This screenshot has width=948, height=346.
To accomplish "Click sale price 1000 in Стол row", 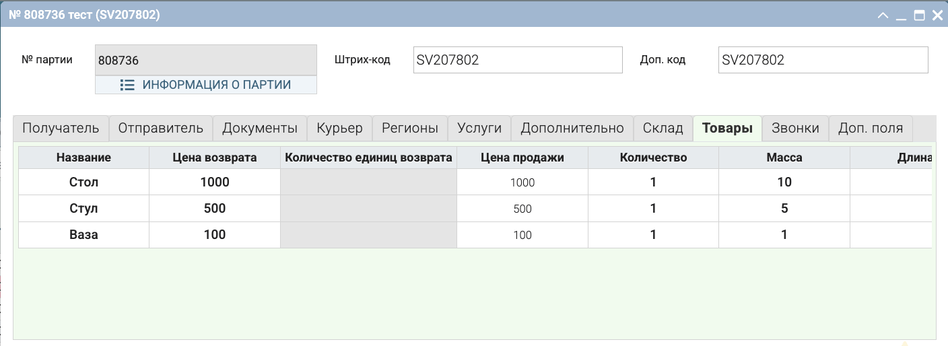I will pyautogui.click(x=522, y=182).
